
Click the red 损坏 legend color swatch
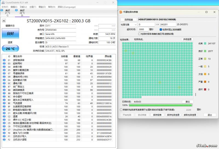201,89
